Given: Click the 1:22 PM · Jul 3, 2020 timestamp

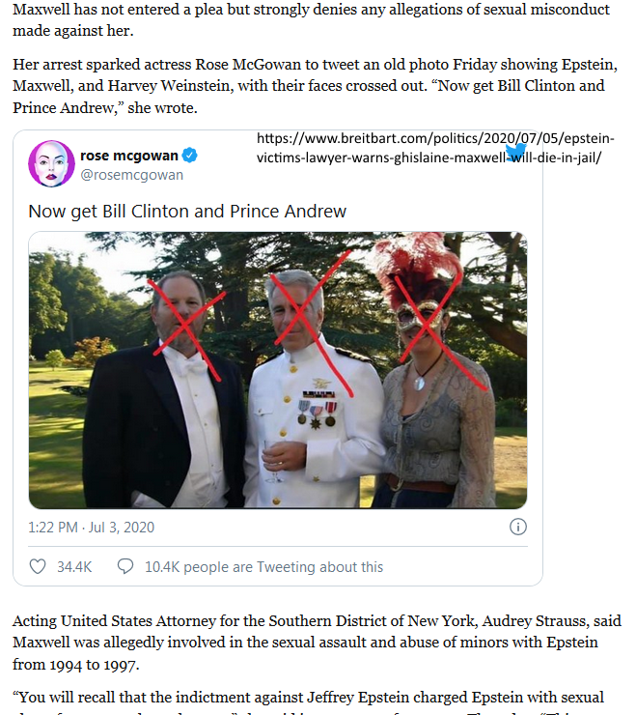Looking at the screenshot, I should point(91,528).
